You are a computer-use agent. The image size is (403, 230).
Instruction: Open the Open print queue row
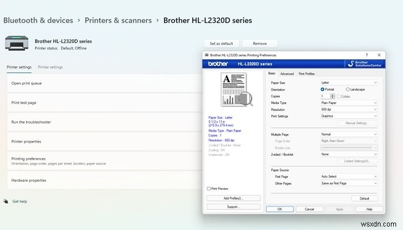coord(105,83)
